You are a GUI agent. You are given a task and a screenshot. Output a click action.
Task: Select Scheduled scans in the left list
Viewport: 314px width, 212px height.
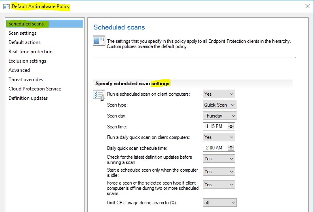coord(45,23)
